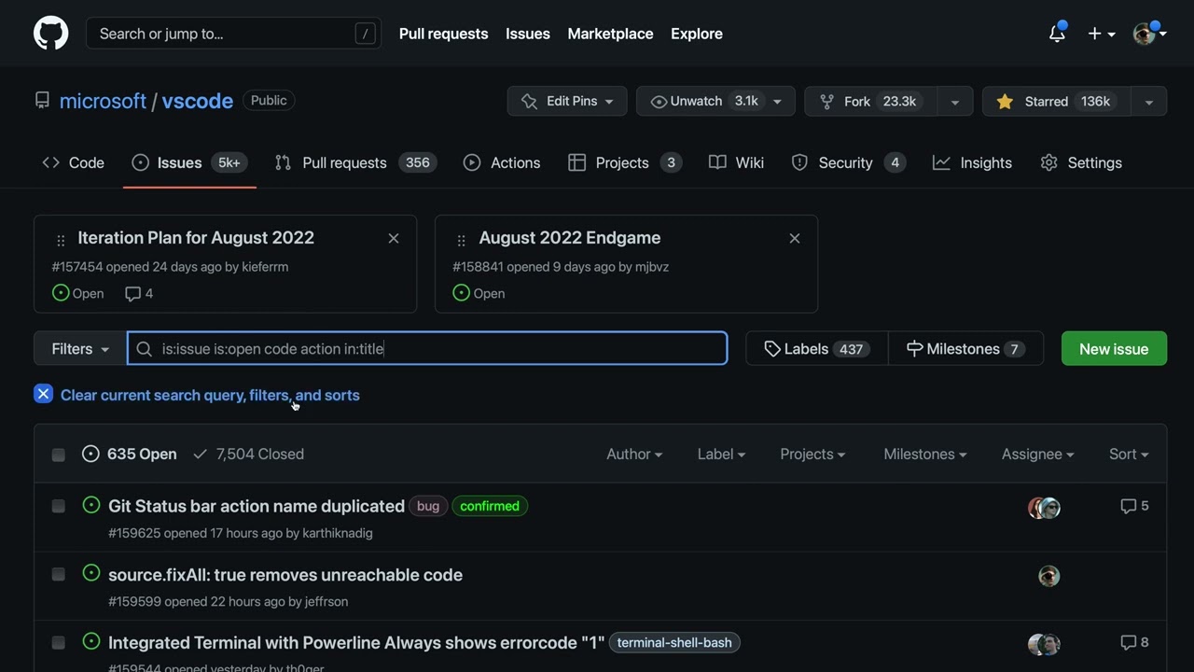Click the blue X clear-query icon
Viewport: 1194px width, 672px height.
point(43,394)
